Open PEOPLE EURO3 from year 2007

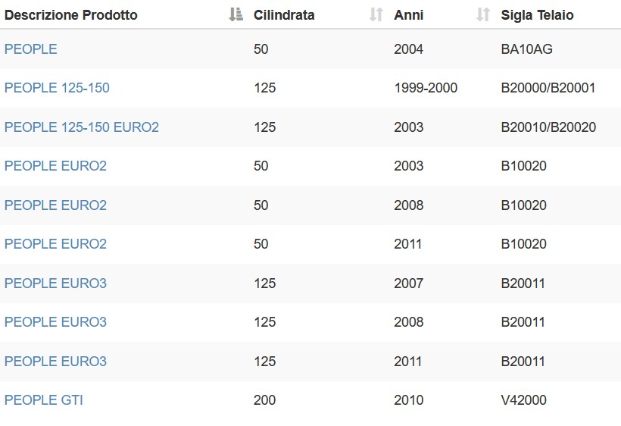55,283
